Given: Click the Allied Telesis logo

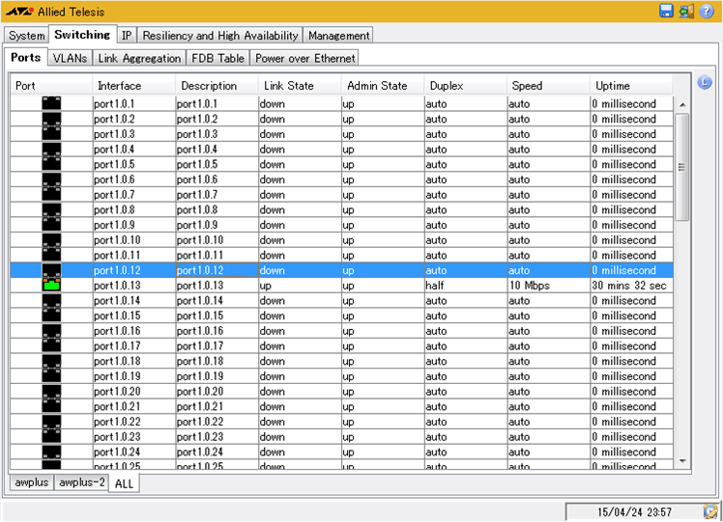Looking at the screenshot, I should point(19,11).
